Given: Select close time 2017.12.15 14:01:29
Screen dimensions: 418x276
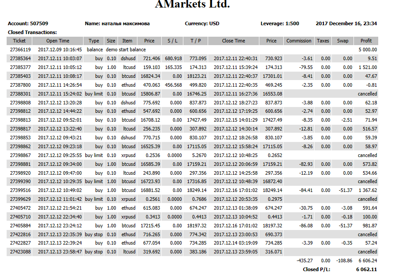Looking at the screenshot, I should coord(236,120).
